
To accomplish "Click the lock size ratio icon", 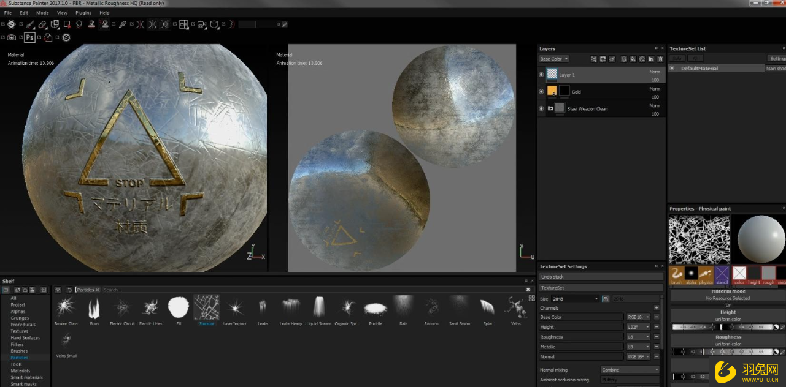I will (x=606, y=299).
